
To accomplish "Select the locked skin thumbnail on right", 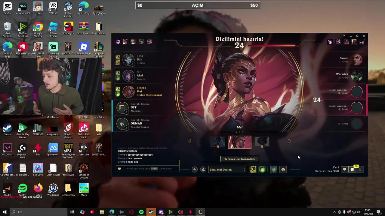I will (262, 142).
